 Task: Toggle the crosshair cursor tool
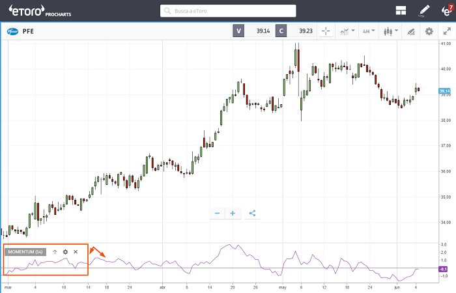(326, 31)
